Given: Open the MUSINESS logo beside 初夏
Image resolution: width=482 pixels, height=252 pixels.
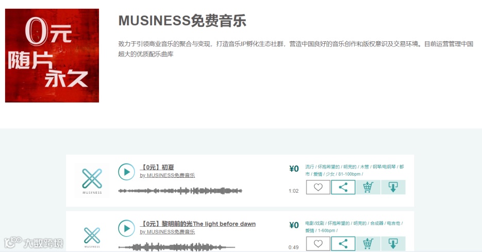Looking at the screenshot, I should (92, 181).
